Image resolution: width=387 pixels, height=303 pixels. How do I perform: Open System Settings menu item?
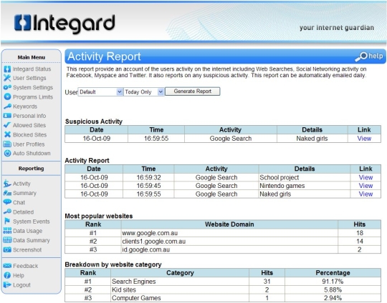tap(33, 87)
